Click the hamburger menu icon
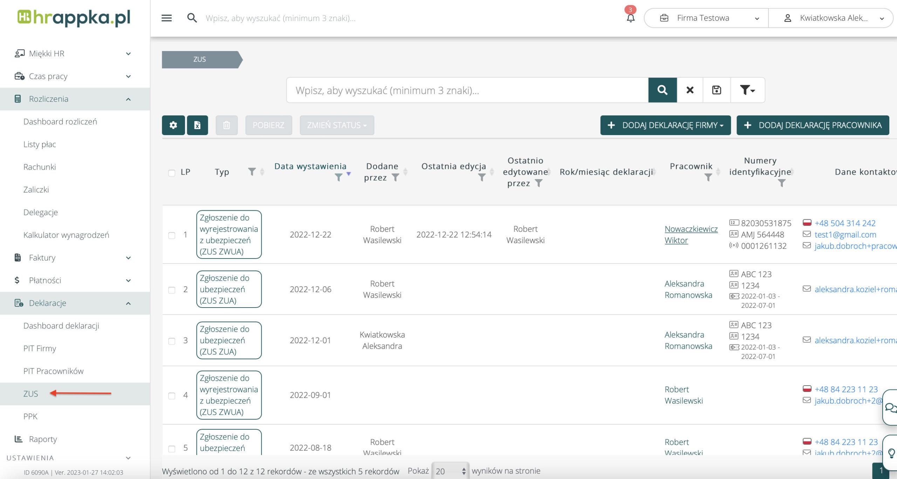 click(x=166, y=18)
